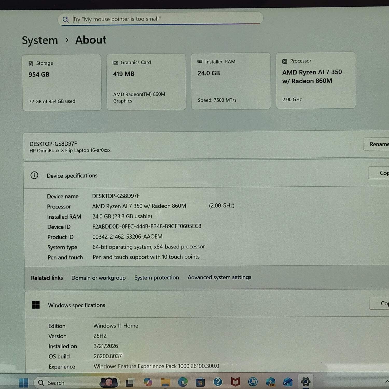
Task: Click the Experience value Windows Feature Experience Pack
Action: (156, 366)
